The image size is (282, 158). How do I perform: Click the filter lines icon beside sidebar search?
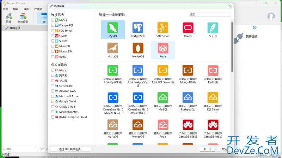point(37,149)
